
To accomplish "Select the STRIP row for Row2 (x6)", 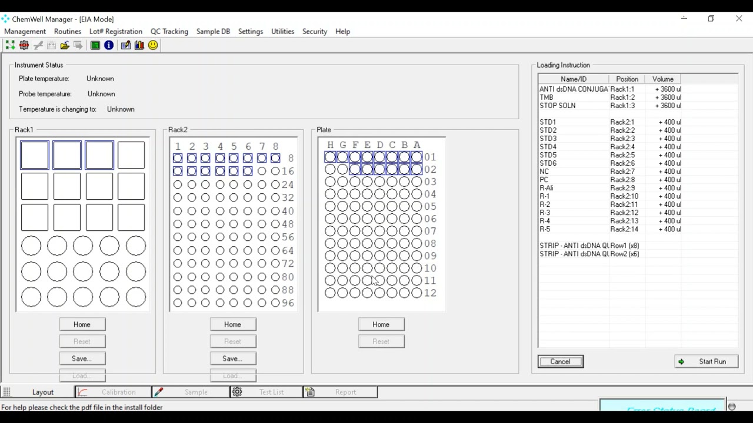I will point(610,254).
